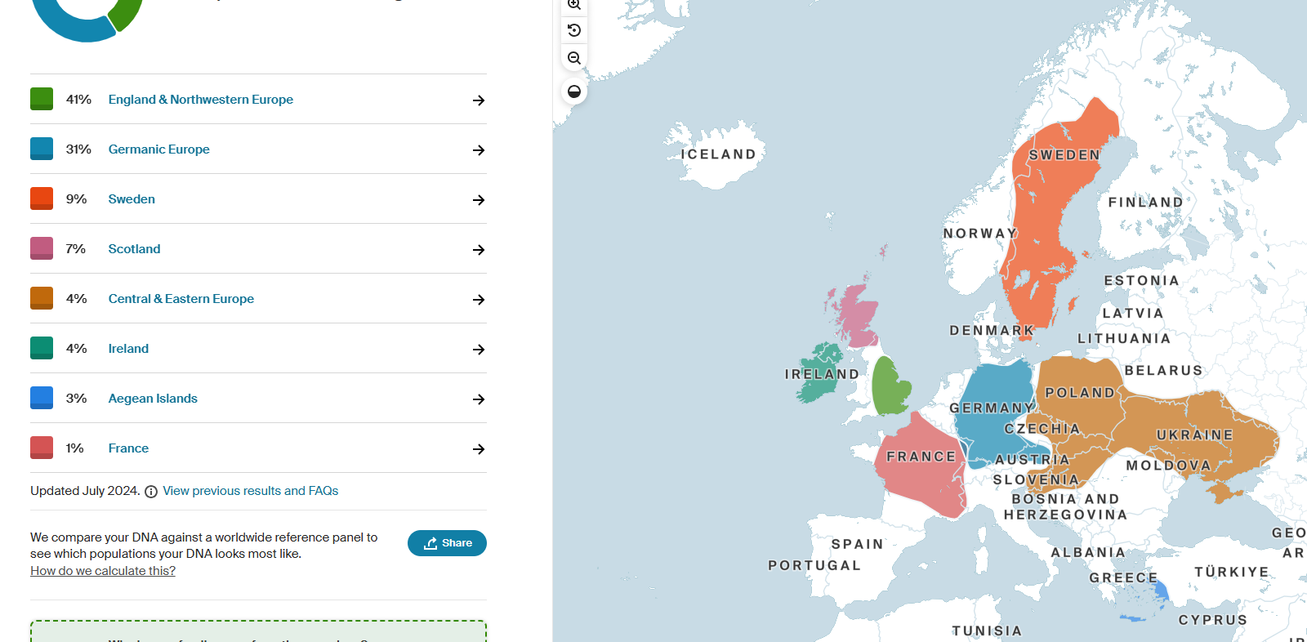Reset the map view
The image size is (1307, 642).
click(574, 30)
